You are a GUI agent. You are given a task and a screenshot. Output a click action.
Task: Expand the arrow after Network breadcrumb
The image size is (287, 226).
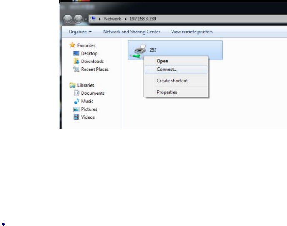coord(125,19)
